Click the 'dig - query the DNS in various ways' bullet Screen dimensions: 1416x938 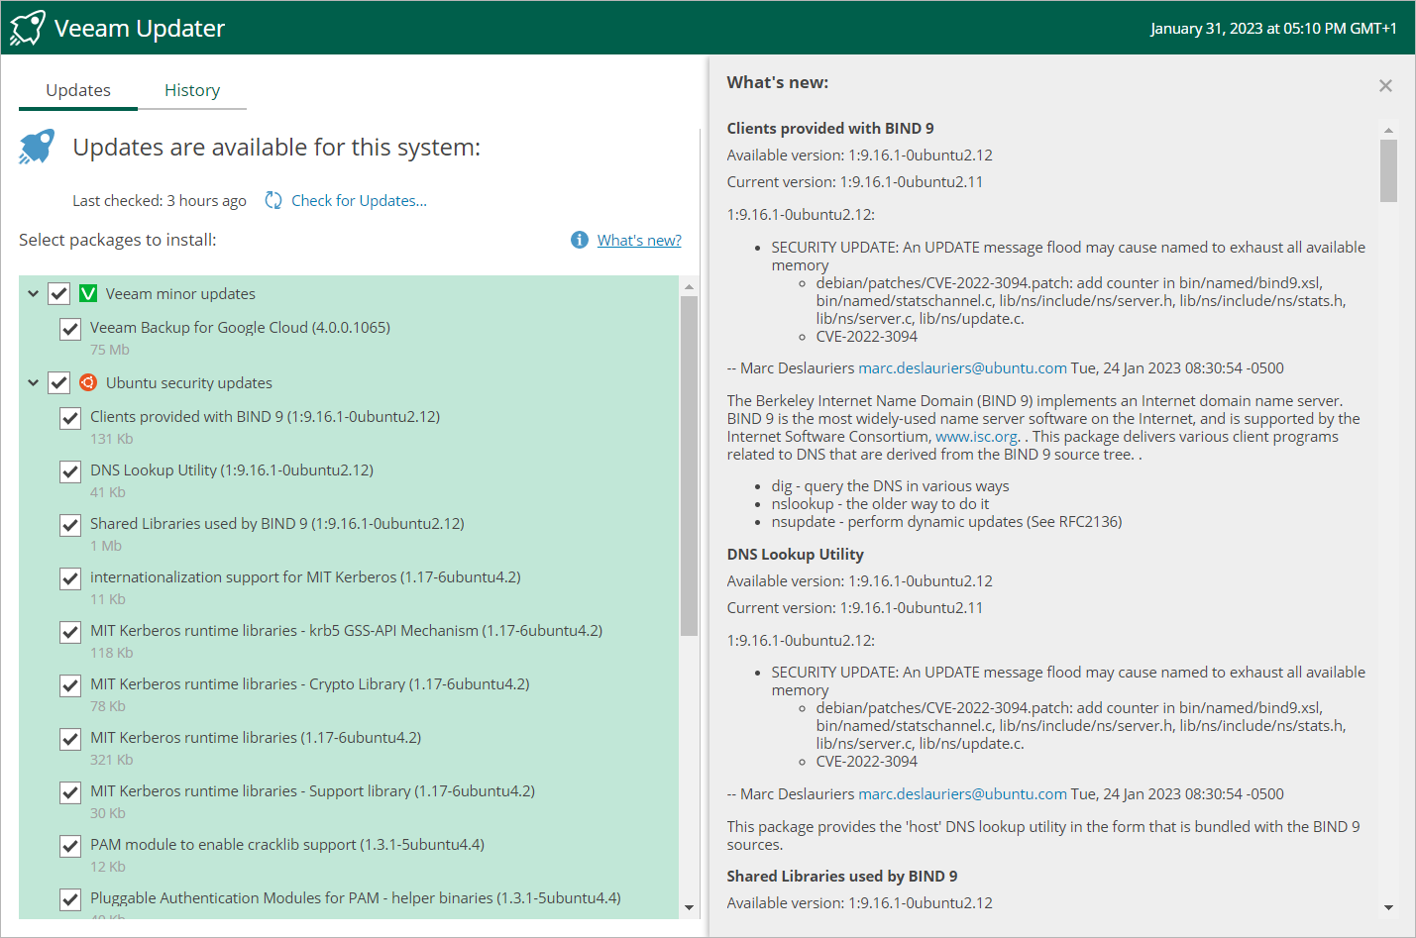tap(890, 485)
